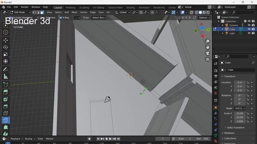Image resolution: width=257 pixels, height=144 pixels.
Task: Click the play animation button
Action: (110, 139)
